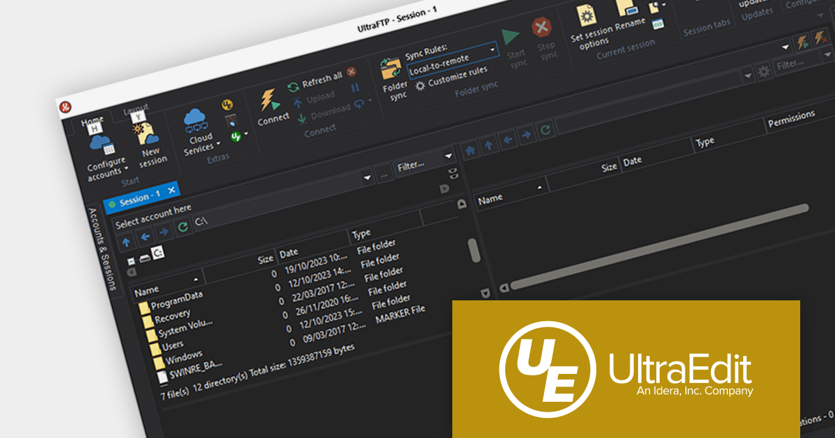This screenshot has height=438, width=835.
Task: Click the Date column header in local pane
Action: click(x=313, y=246)
